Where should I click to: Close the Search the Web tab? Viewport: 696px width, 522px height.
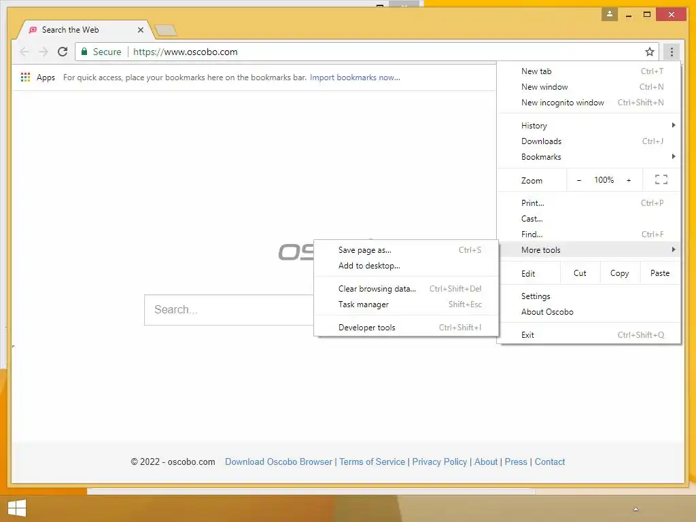(140, 30)
